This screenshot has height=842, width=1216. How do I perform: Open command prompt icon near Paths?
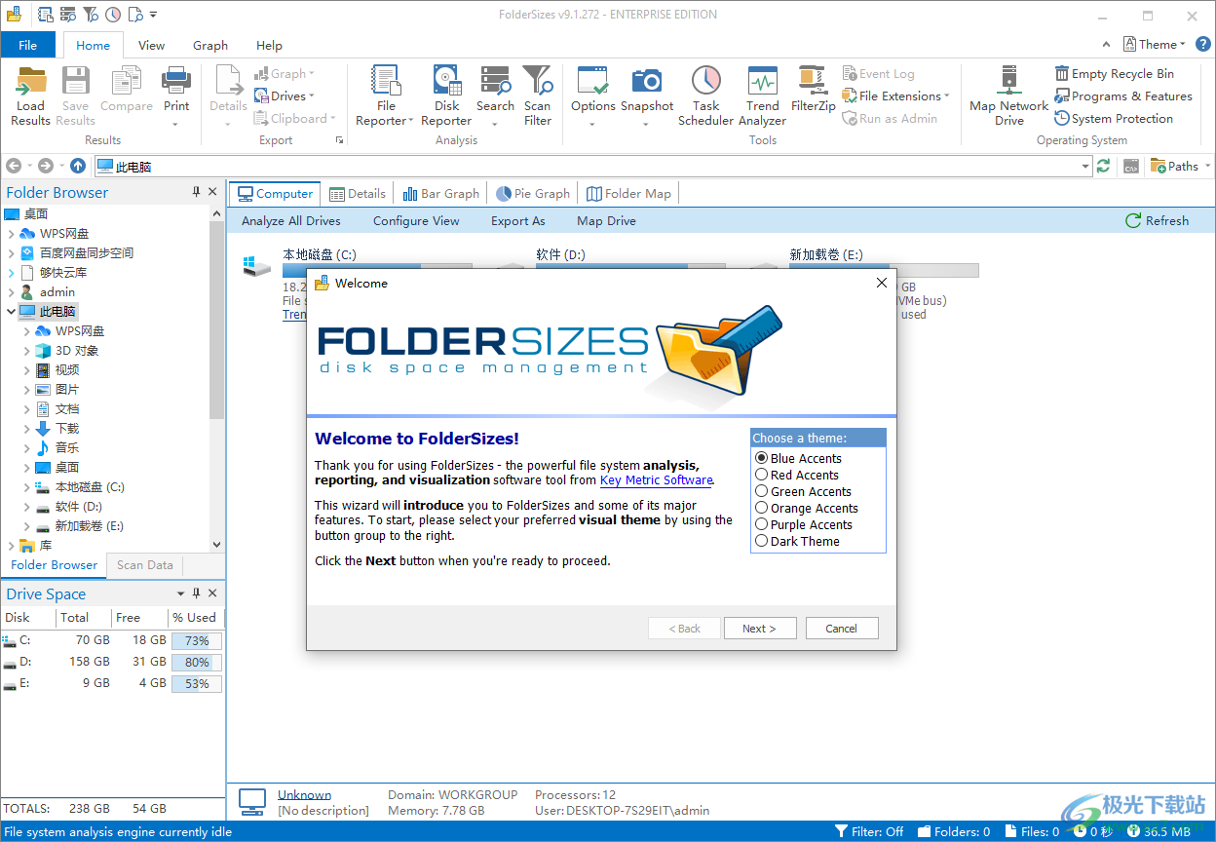[x=1130, y=167]
